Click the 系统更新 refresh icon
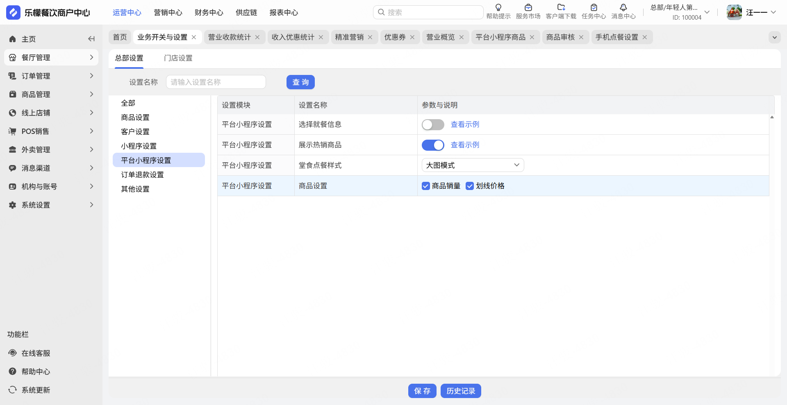The height and width of the screenshot is (405, 787). (13, 390)
